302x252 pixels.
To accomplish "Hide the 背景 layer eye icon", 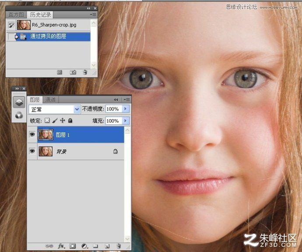I will [x=32, y=151].
